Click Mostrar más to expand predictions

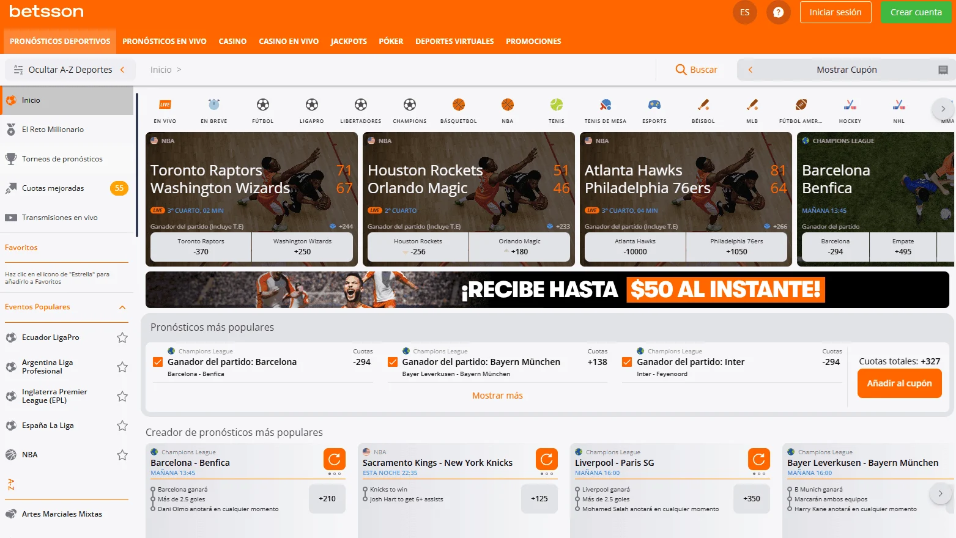tap(497, 396)
